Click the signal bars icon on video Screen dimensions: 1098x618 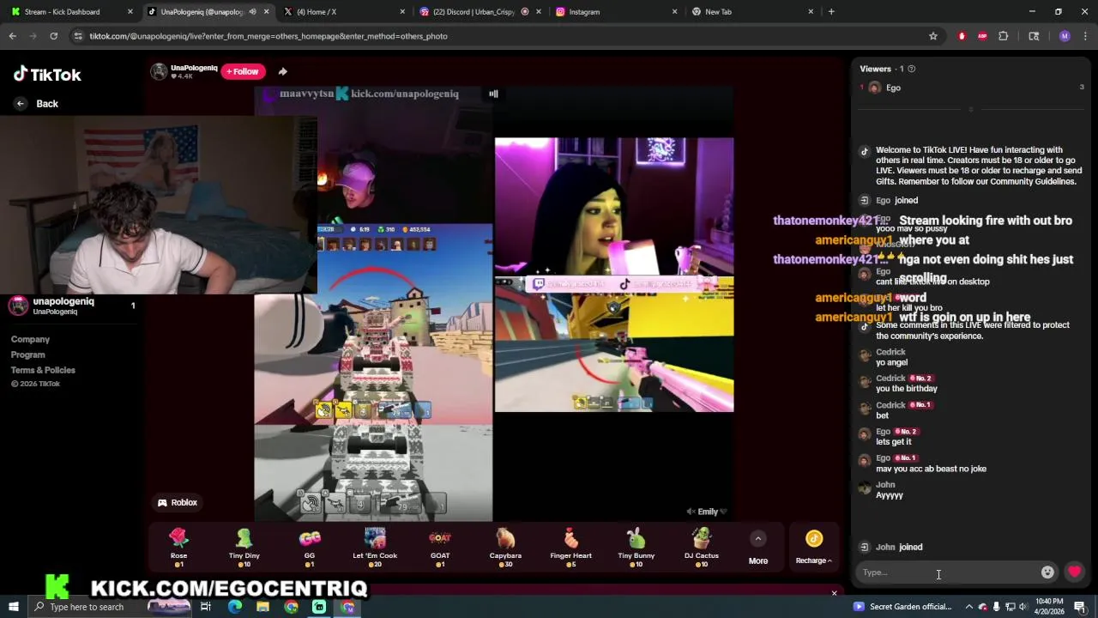pyautogui.click(x=493, y=94)
